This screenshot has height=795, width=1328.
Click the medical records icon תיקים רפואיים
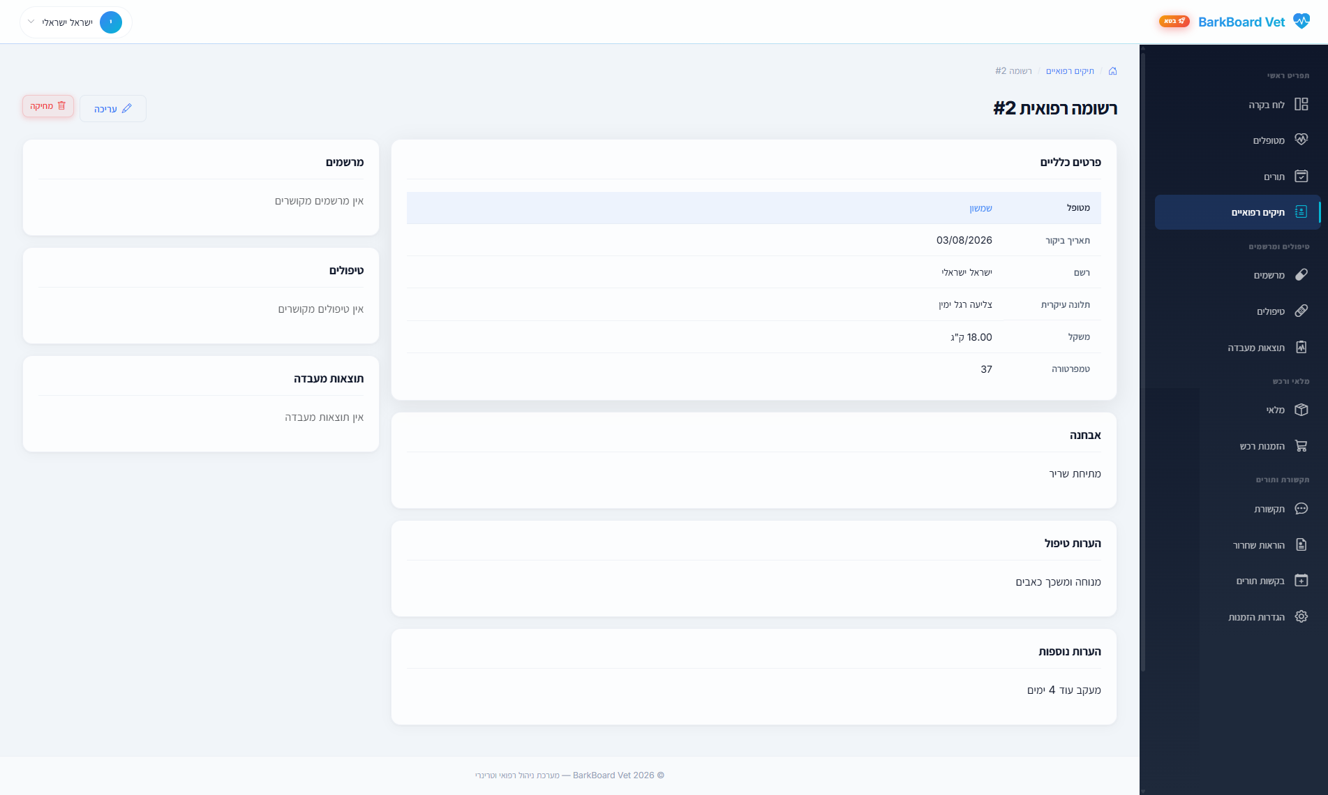(x=1301, y=211)
